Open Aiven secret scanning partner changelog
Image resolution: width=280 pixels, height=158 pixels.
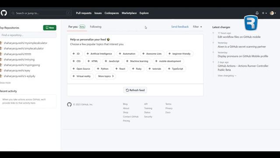click(241, 47)
